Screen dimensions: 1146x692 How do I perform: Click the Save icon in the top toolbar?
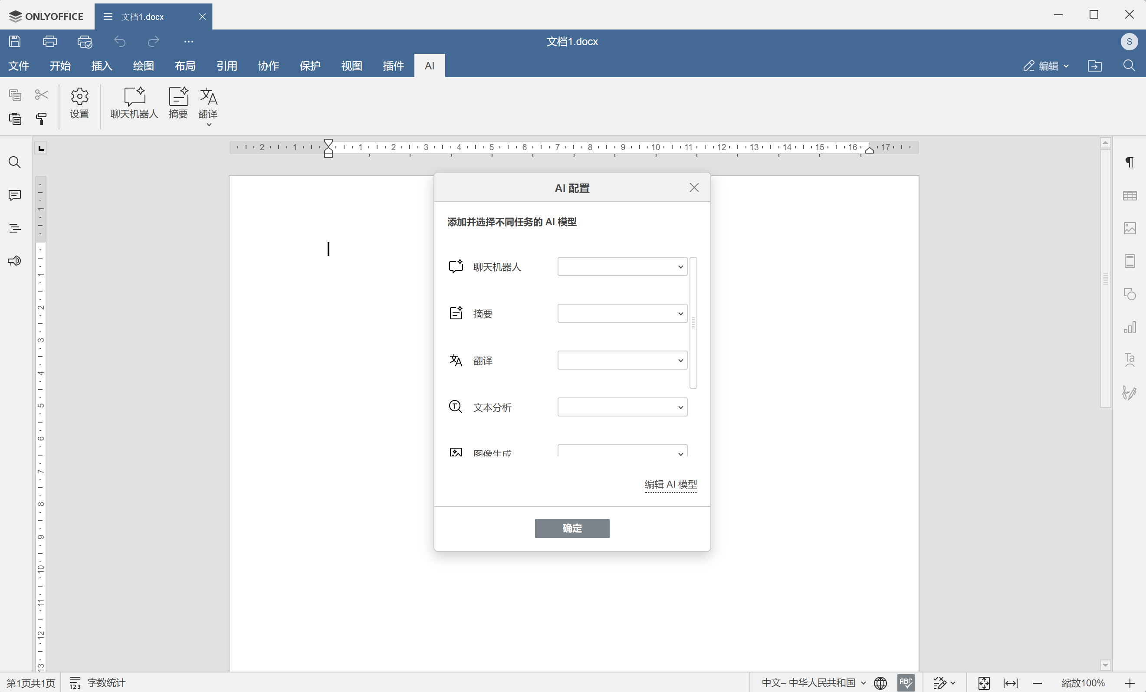15,41
